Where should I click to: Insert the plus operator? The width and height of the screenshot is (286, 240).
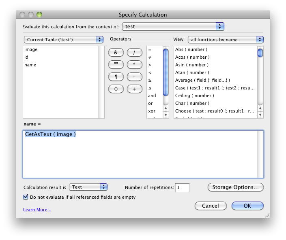(134, 89)
